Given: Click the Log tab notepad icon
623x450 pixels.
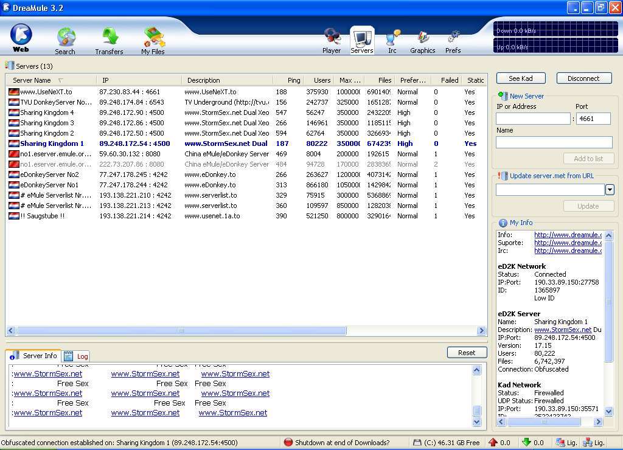Looking at the screenshot, I should pyautogui.click(x=68, y=356).
